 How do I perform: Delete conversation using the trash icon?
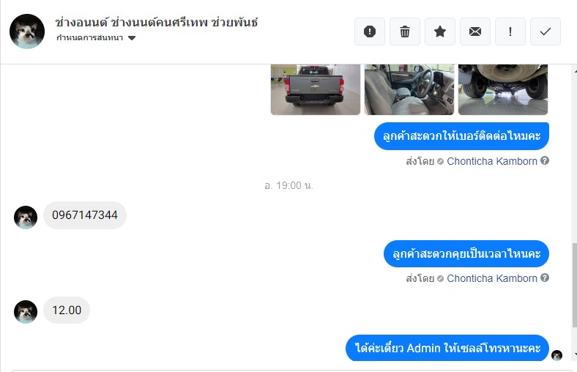405,31
